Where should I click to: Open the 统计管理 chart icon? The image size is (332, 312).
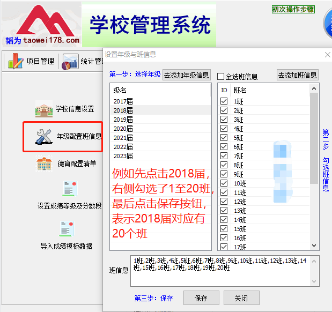[70, 62]
